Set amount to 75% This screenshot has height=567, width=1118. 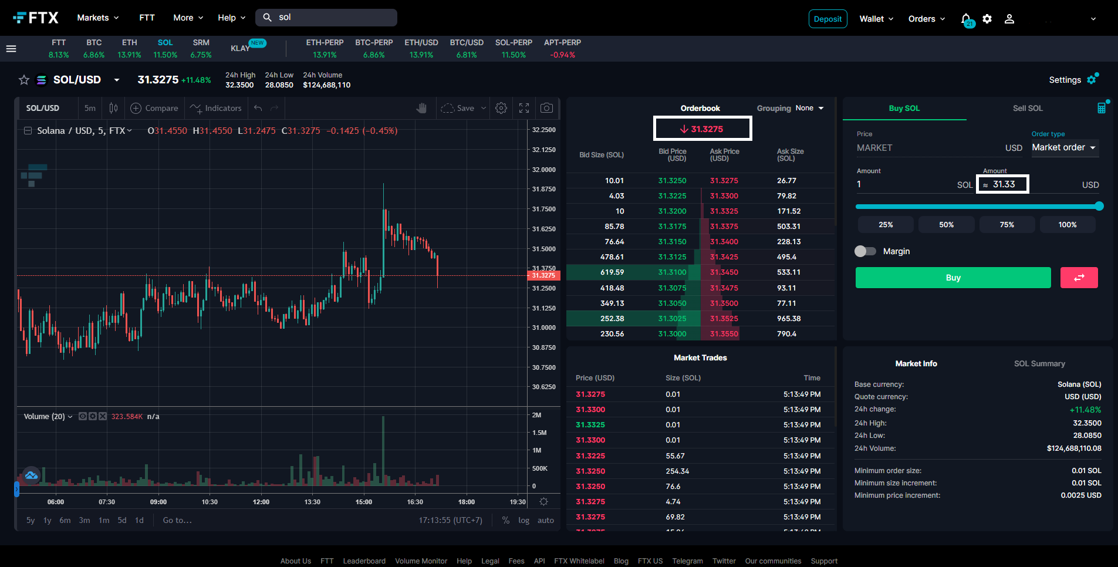(1007, 225)
